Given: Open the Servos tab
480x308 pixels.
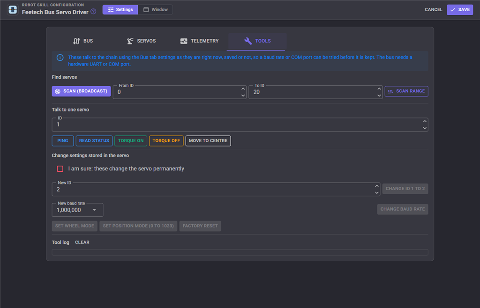Looking at the screenshot, I should coord(141,41).
